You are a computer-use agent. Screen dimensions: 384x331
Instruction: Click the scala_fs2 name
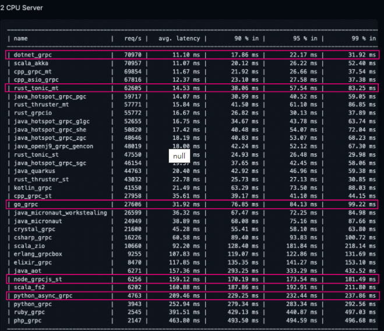[x=29, y=287]
